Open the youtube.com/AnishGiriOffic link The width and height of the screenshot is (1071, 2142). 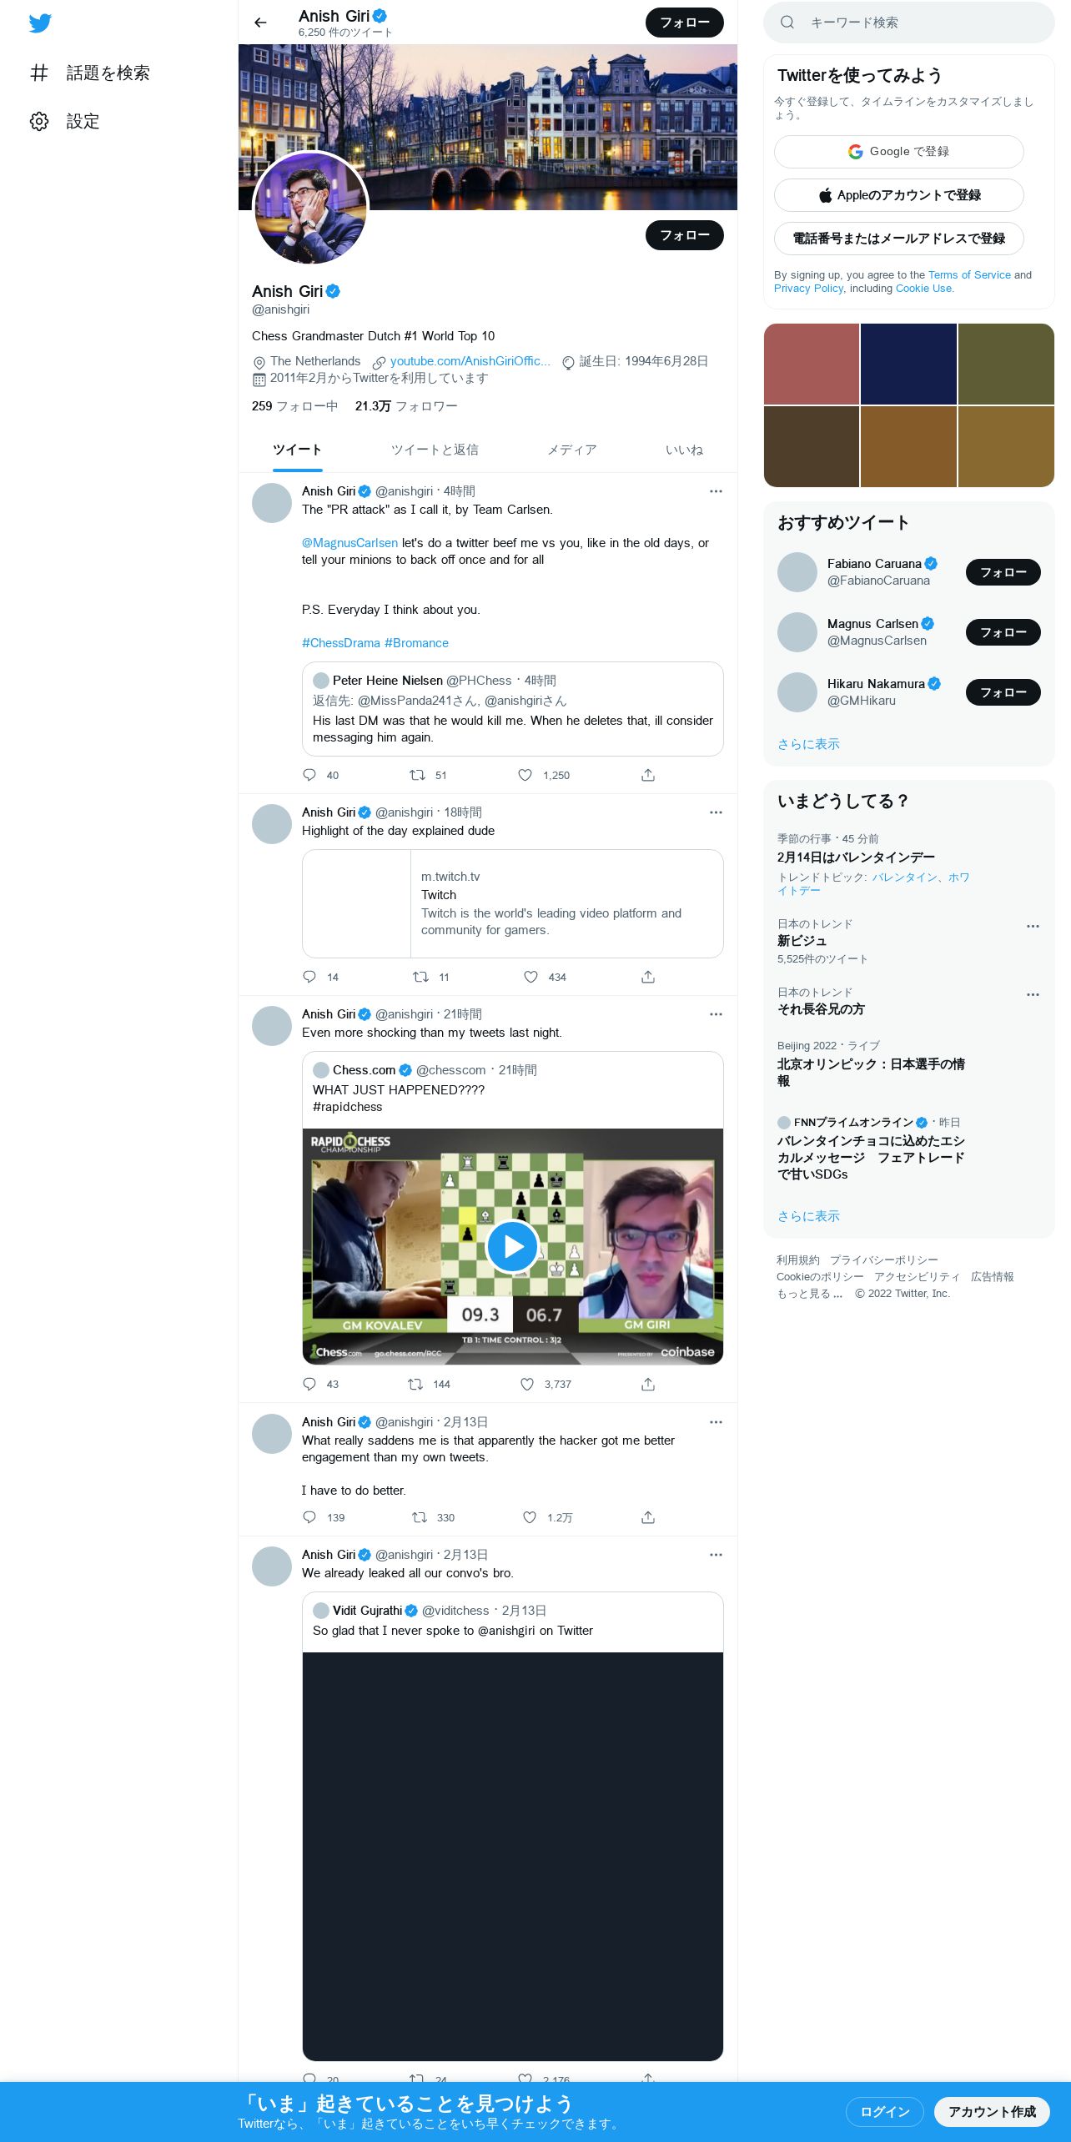click(x=470, y=361)
